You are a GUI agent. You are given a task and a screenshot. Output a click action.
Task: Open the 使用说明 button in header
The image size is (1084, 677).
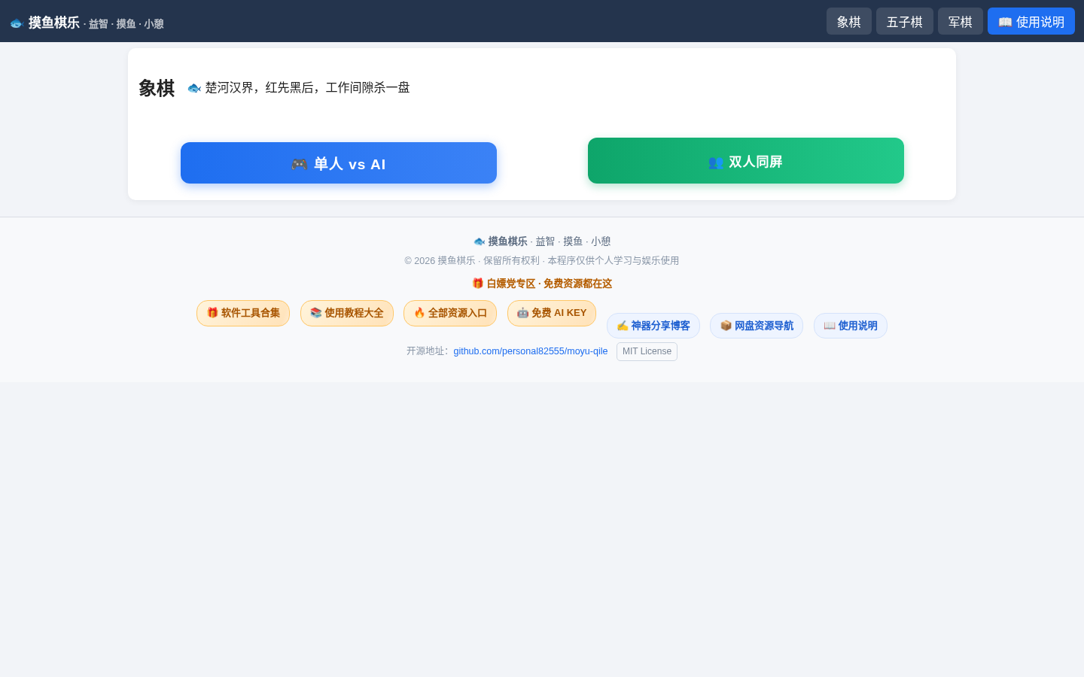(x=1031, y=22)
